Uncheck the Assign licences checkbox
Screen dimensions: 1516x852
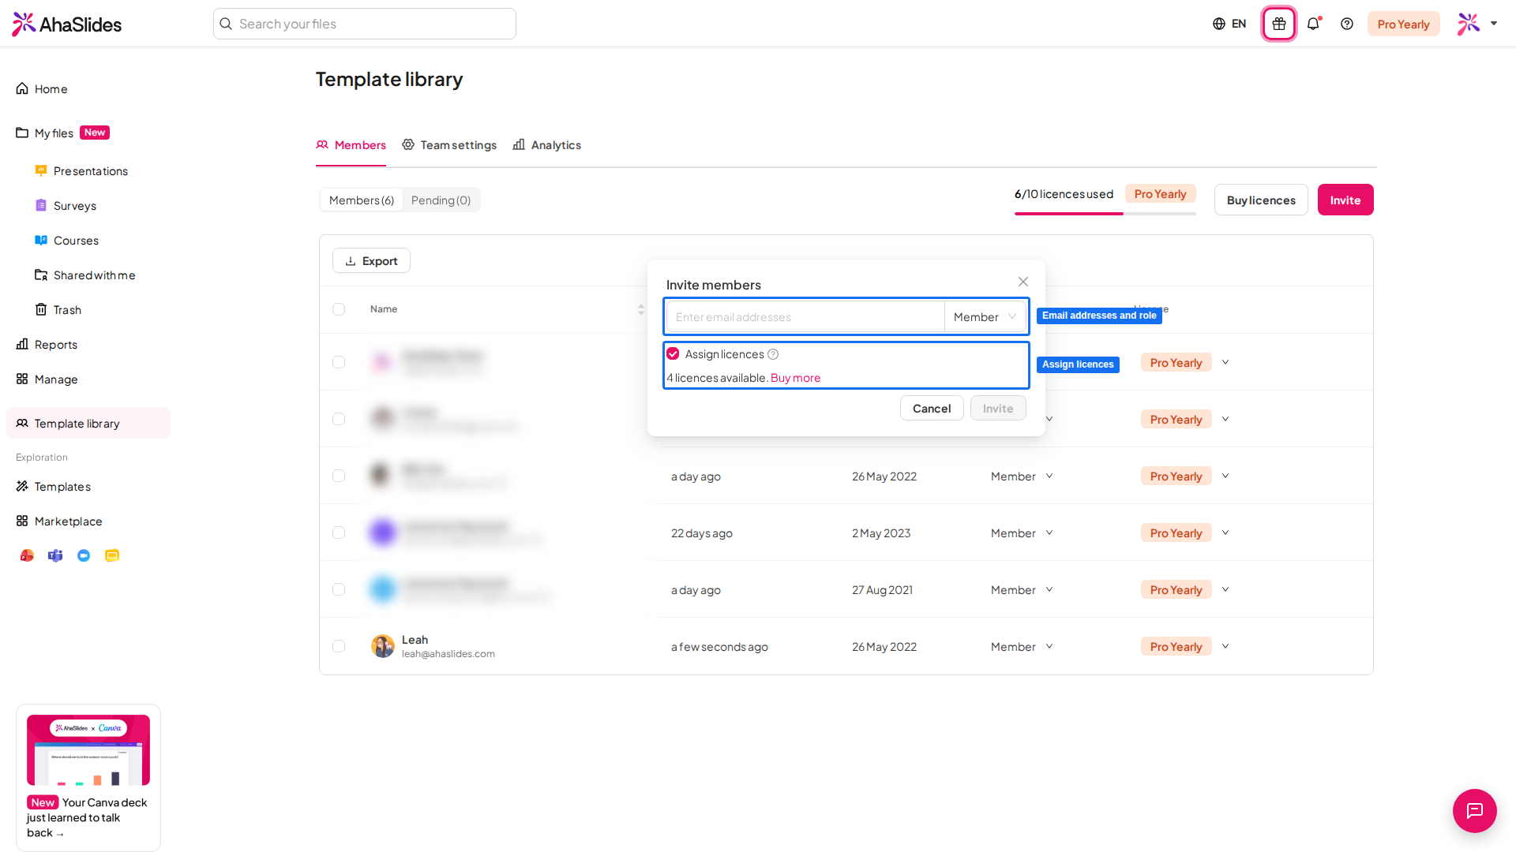point(673,353)
